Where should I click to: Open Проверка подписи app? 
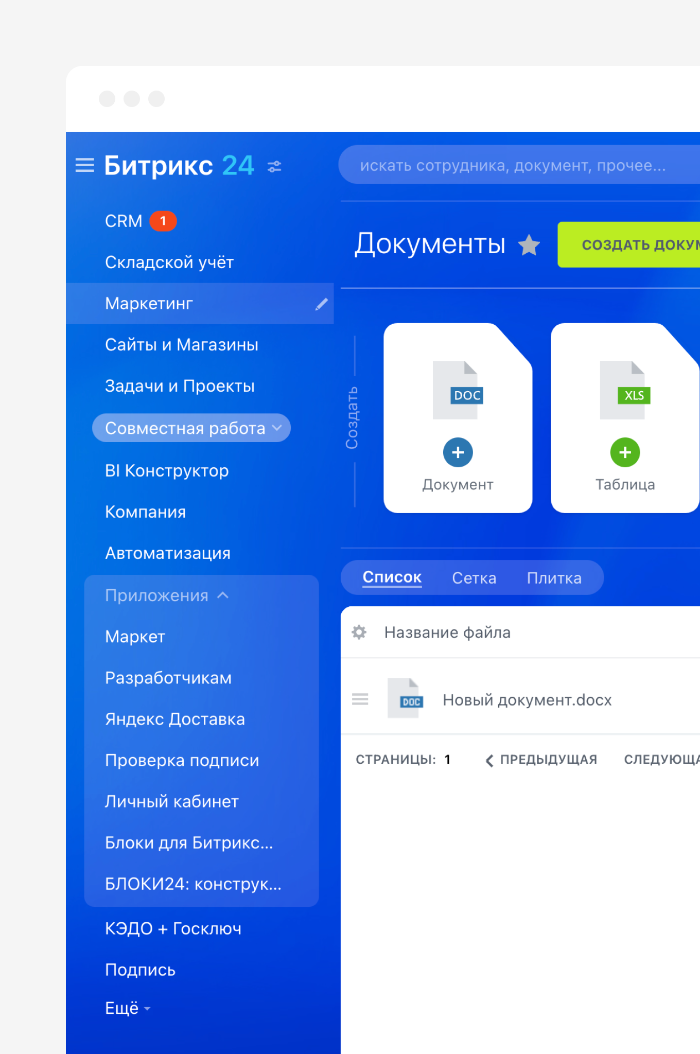[182, 760]
